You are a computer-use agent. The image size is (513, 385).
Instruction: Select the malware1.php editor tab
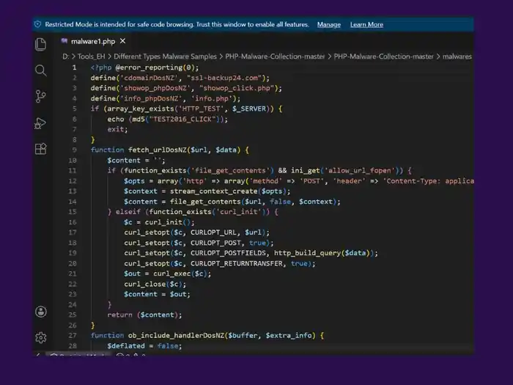click(x=93, y=41)
